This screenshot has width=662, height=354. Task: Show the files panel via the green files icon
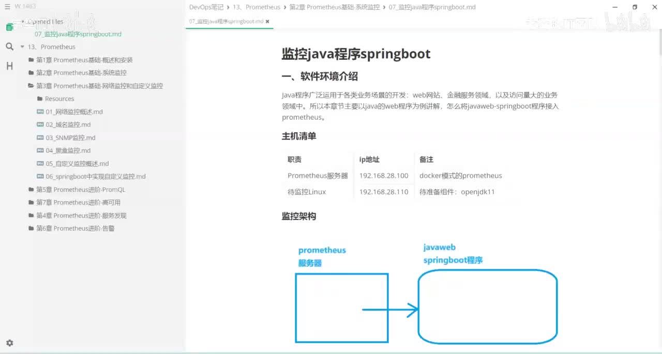[x=9, y=27]
